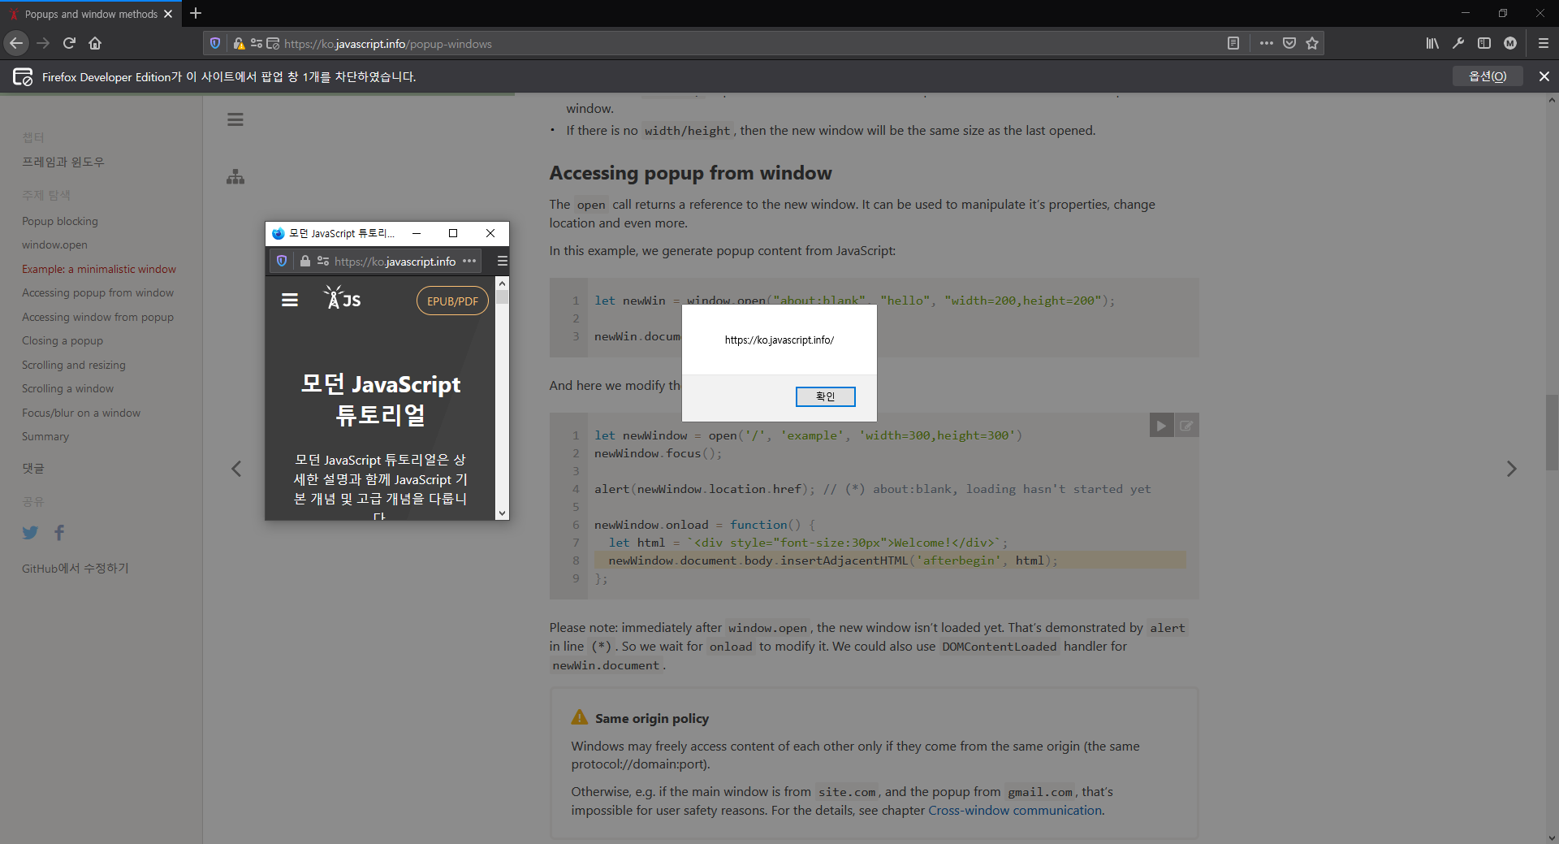Reload the page with the refresh icon
The image size is (1559, 844).
point(68,43)
